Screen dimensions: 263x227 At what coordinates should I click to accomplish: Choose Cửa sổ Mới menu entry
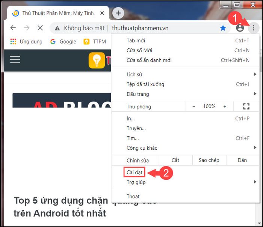[x=185, y=50]
